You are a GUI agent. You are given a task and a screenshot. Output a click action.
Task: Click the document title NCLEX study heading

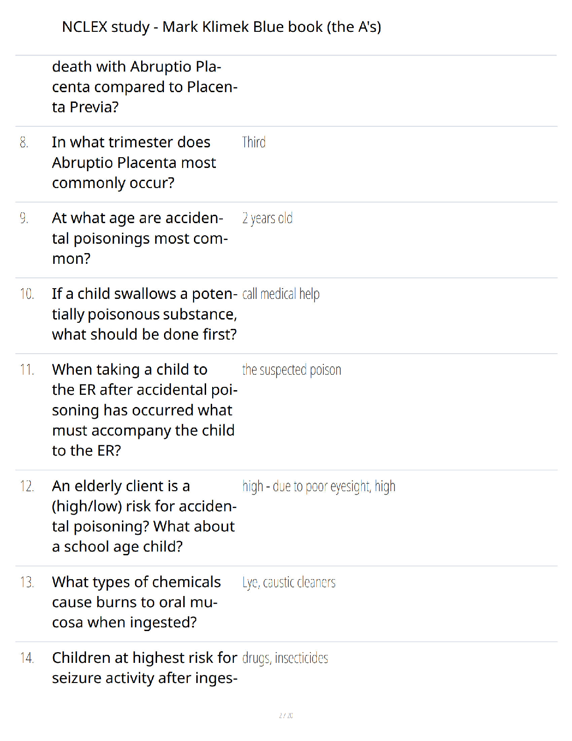coord(222,27)
